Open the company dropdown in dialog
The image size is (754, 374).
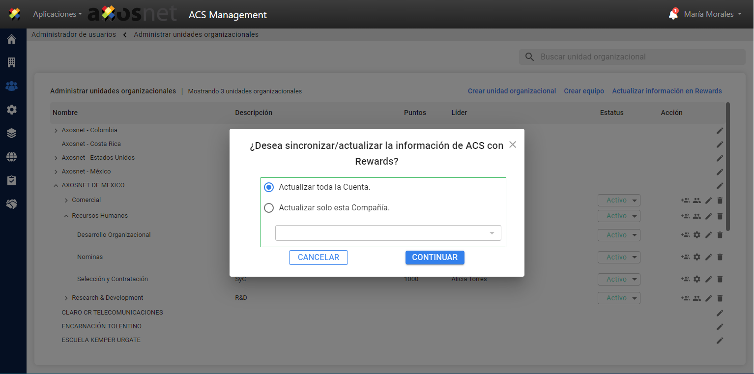coord(388,233)
